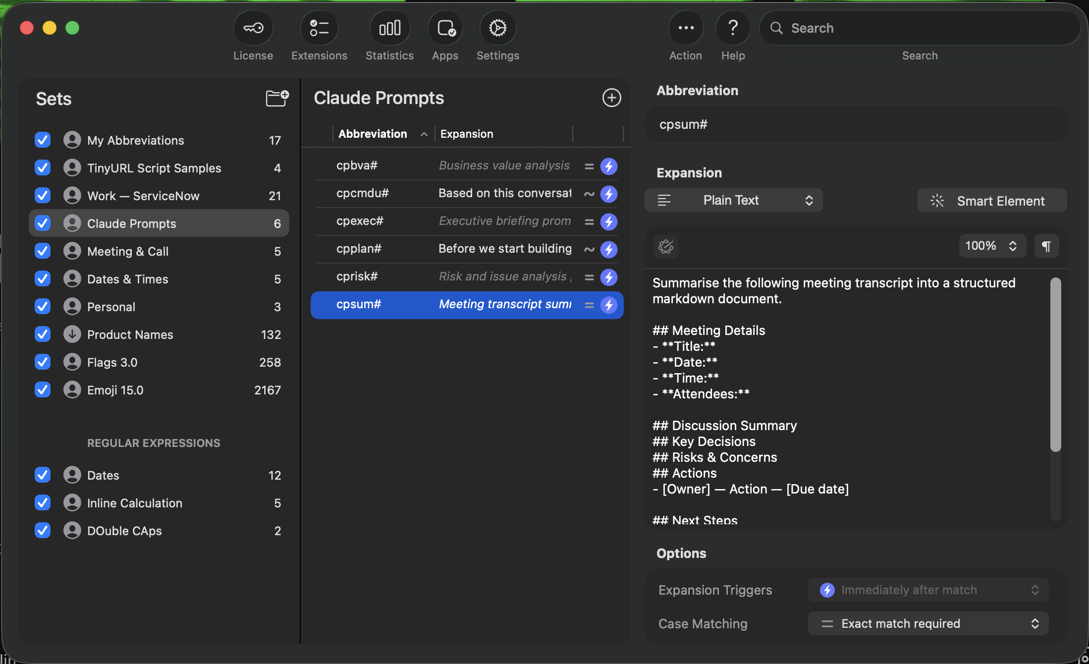
Task: Click the Action ellipsis button
Action: [686, 28]
